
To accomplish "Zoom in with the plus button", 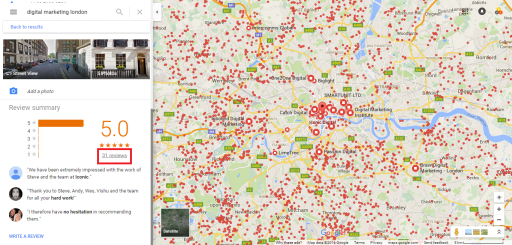I will click(499, 209).
